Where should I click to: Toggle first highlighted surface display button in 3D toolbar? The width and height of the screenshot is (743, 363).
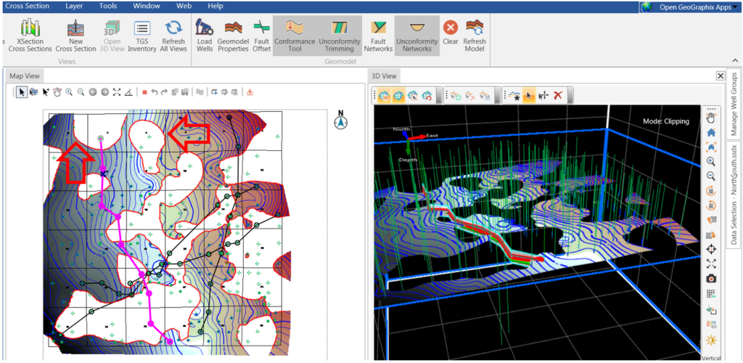coord(385,96)
